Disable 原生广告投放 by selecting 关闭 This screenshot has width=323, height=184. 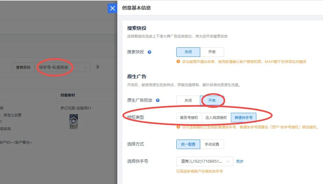coord(188,100)
